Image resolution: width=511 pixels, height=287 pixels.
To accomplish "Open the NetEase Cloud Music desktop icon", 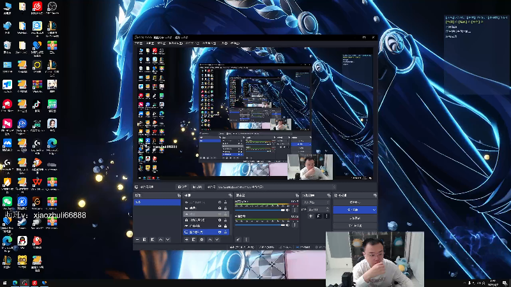I will (x=37, y=6).
